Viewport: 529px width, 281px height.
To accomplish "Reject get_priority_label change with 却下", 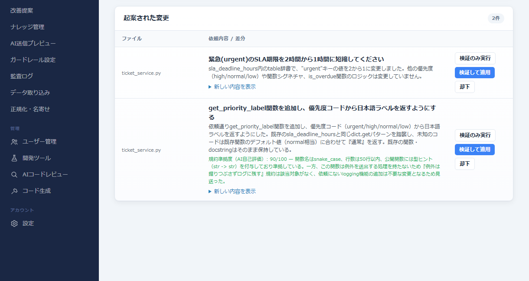I will pos(465,164).
